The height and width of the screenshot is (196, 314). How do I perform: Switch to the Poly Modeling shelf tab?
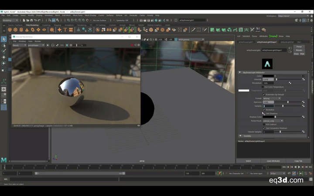[x=32, y=25]
